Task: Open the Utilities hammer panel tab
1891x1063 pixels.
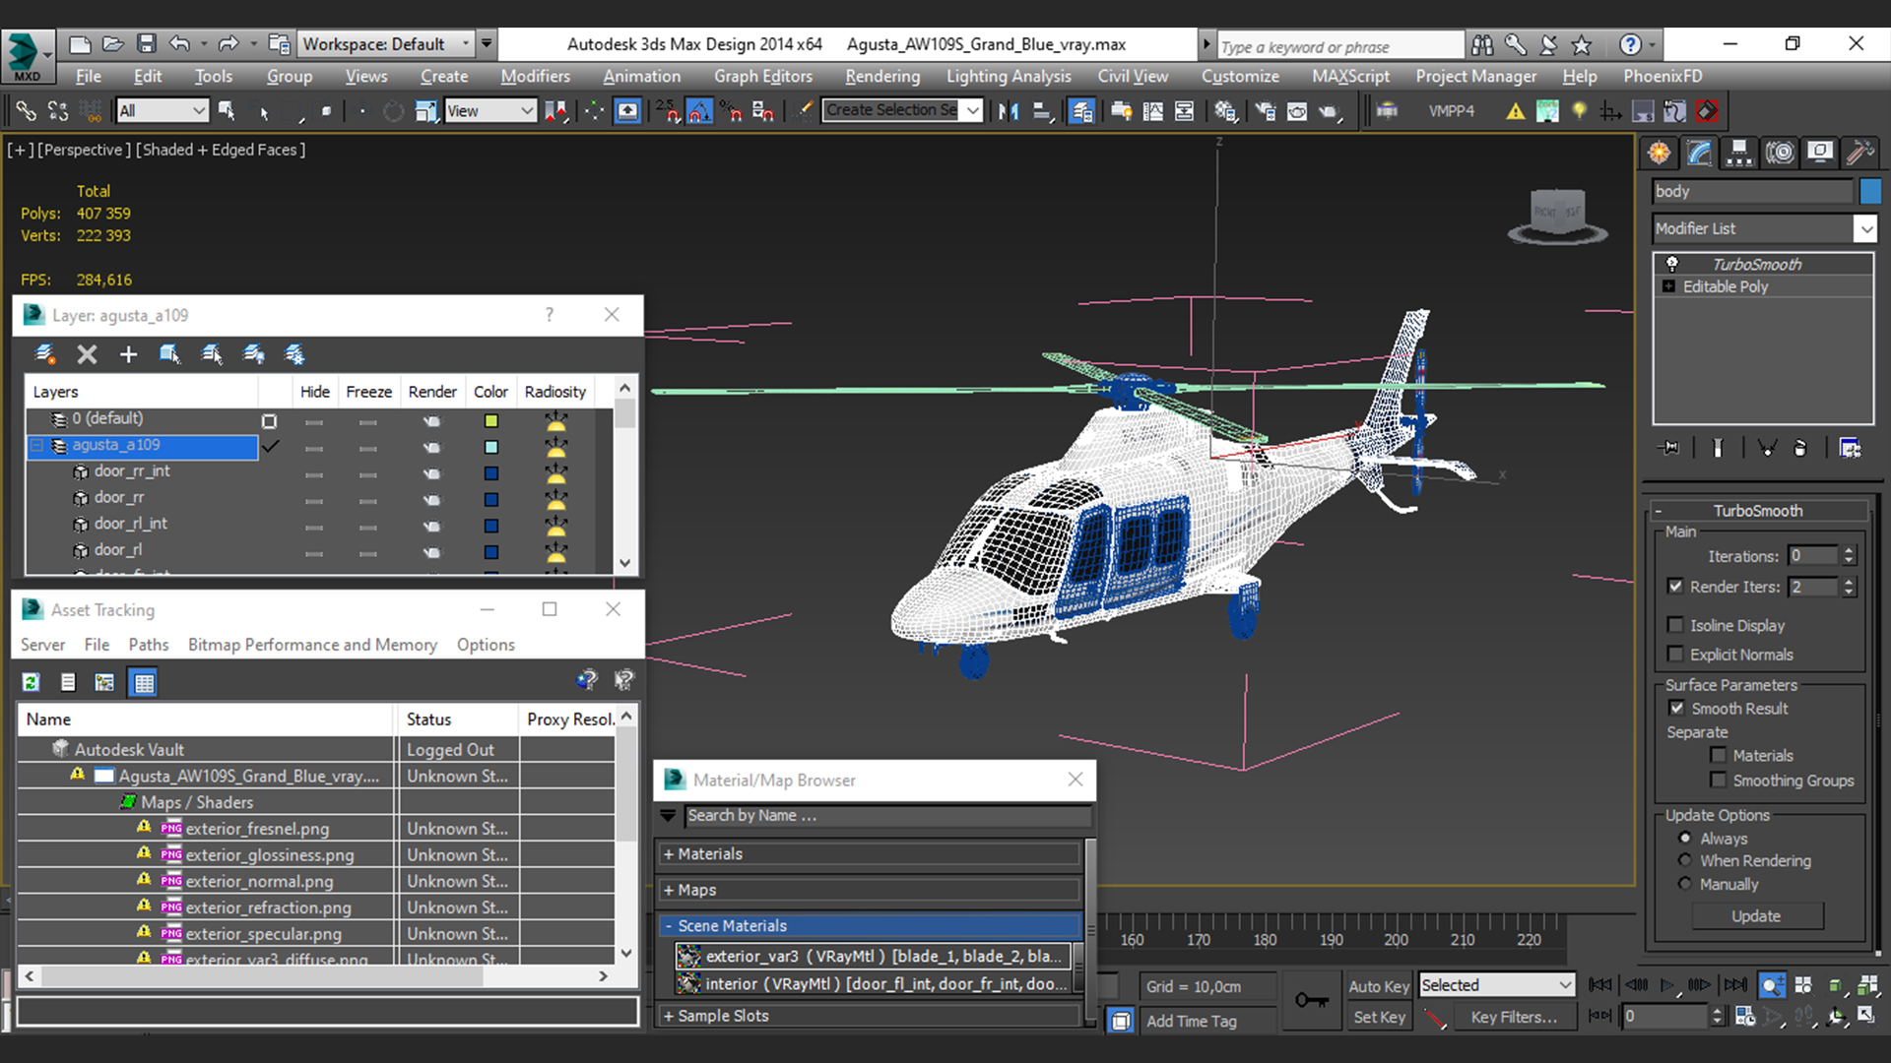Action: [1859, 152]
